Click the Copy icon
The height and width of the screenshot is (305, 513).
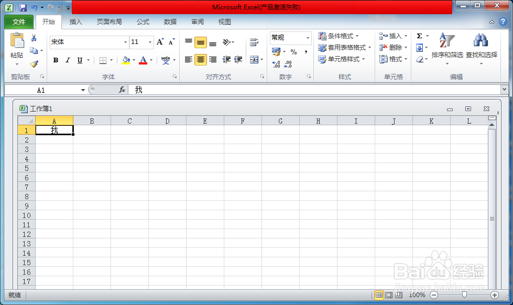(x=34, y=51)
